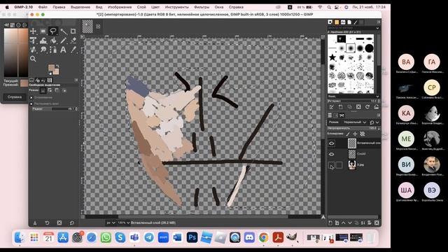Select the Crop tool

pyautogui.click(x=73, y=31)
